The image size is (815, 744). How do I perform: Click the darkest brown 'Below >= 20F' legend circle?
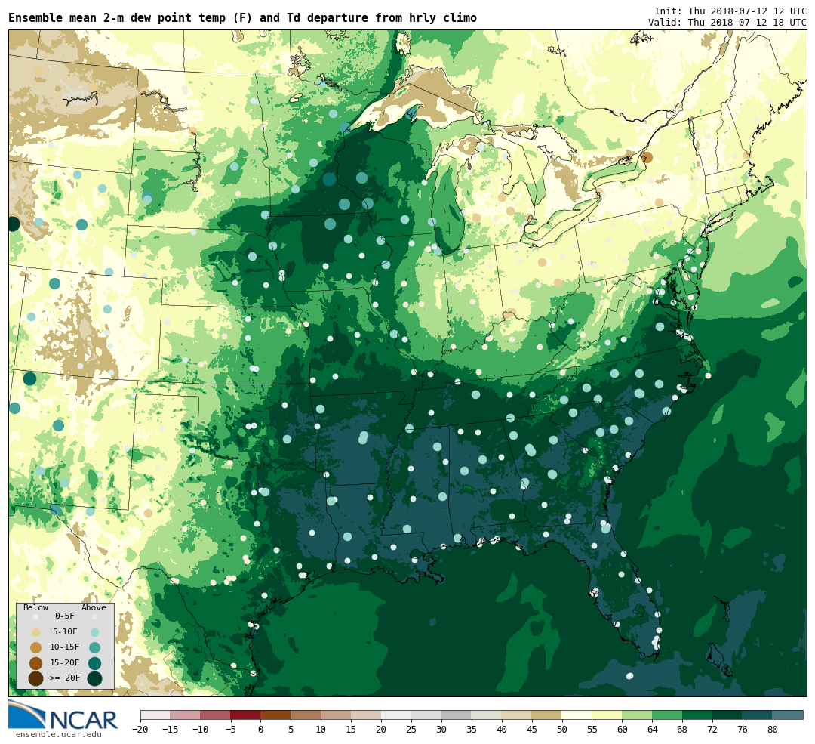click(x=36, y=678)
